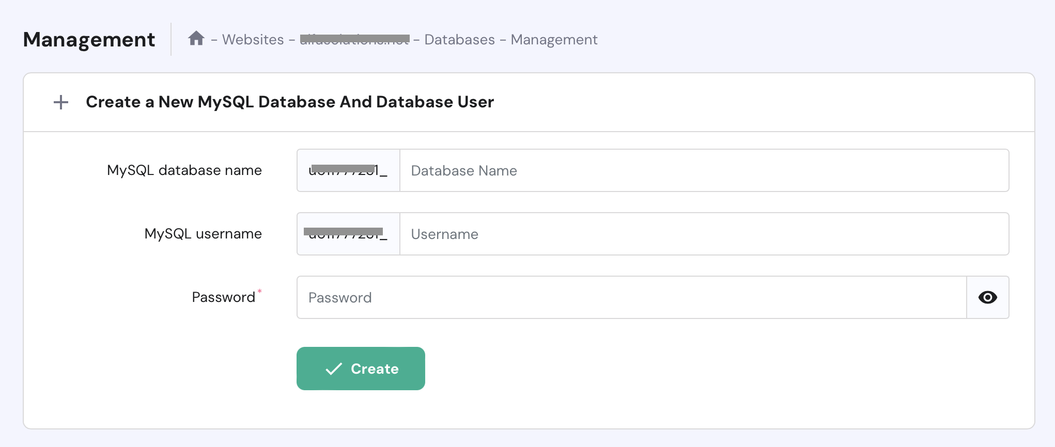The width and height of the screenshot is (1055, 447).
Task: Open the Websites breadcrumb link
Action: [253, 40]
